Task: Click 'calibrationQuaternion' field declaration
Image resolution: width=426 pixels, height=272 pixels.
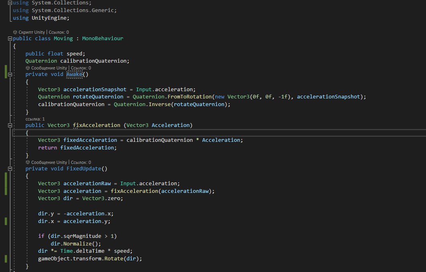Action: pyautogui.click(x=94, y=61)
